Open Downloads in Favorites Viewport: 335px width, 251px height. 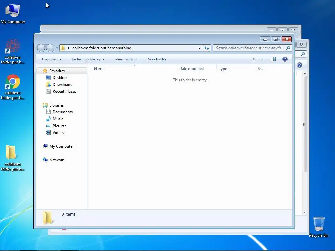coord(62,85)
